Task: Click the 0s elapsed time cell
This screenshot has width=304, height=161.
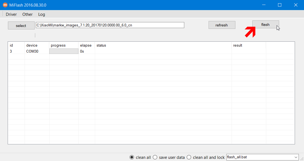Action: [87, 51]
